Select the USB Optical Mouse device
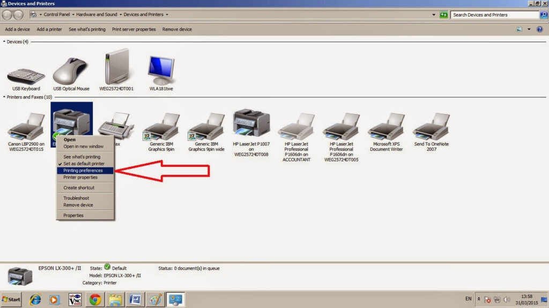Image resolution: width=549 pixels, height=308 pixels. [x=71, y=71]
